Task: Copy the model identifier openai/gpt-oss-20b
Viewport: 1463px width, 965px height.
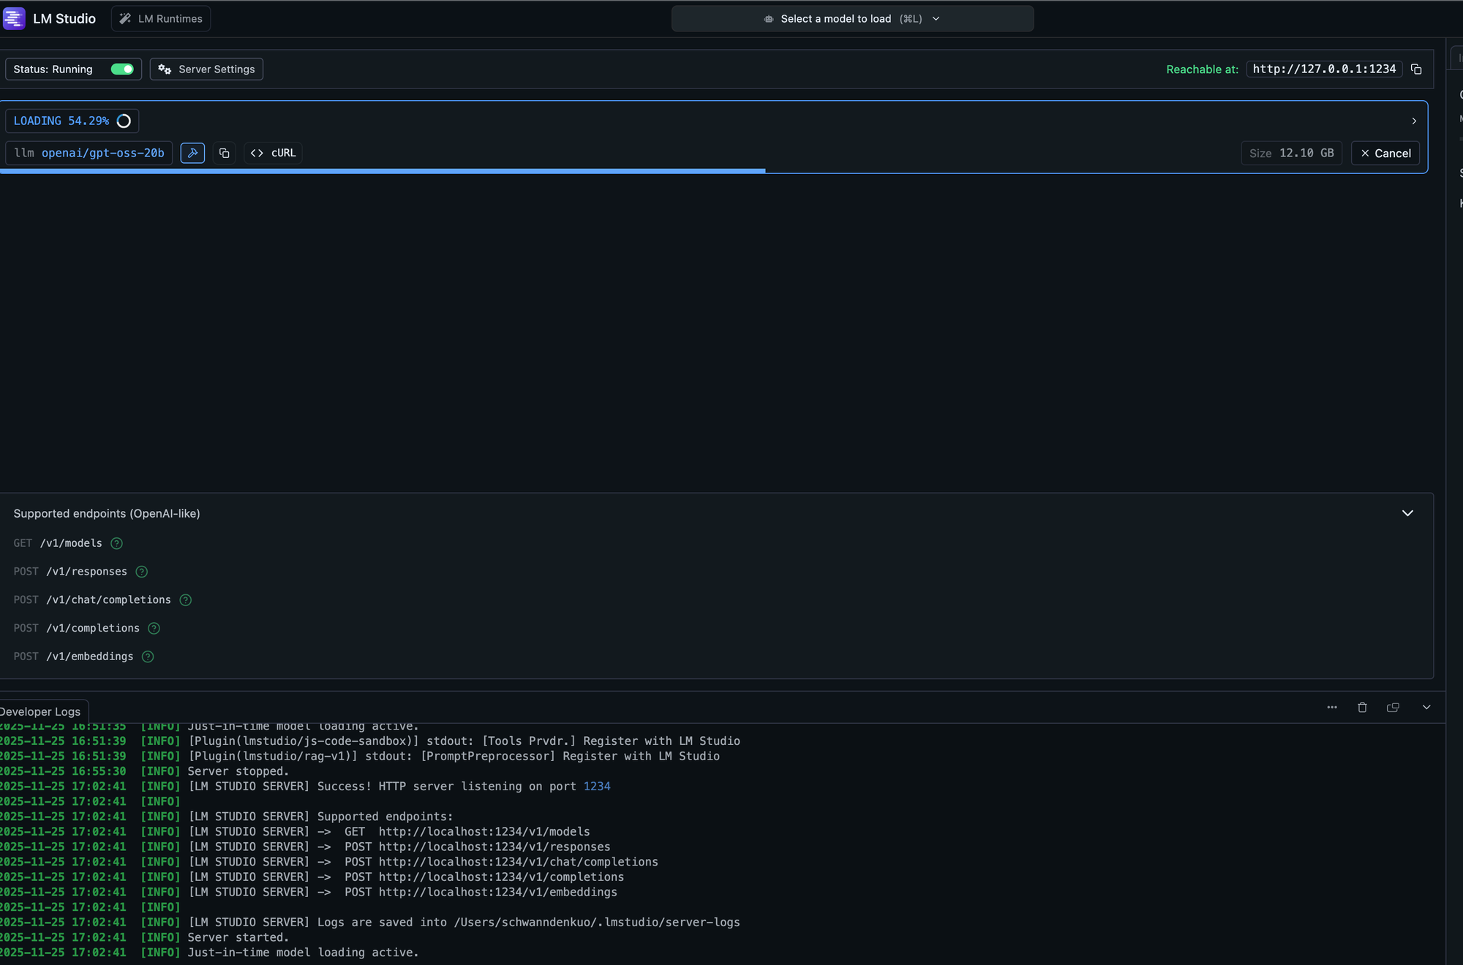Action: pyautogui.click(x=225, y=153)
